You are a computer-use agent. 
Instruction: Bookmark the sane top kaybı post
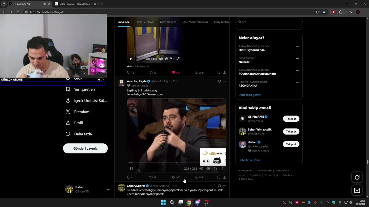point(219,177)
